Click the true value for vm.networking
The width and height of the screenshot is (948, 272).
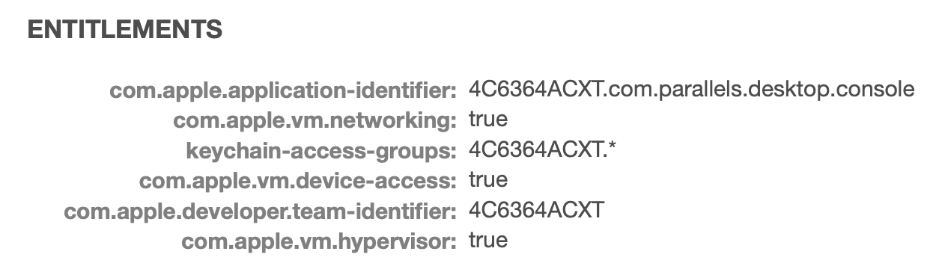488,120
